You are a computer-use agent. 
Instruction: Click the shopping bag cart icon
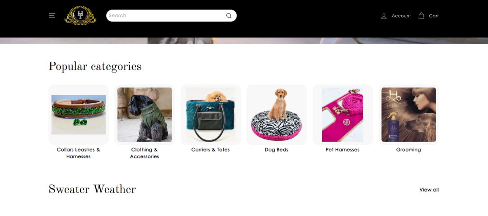421,15
